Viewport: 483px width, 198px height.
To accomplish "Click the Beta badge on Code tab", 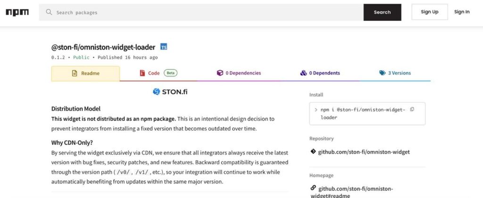I will click(171, 73).
